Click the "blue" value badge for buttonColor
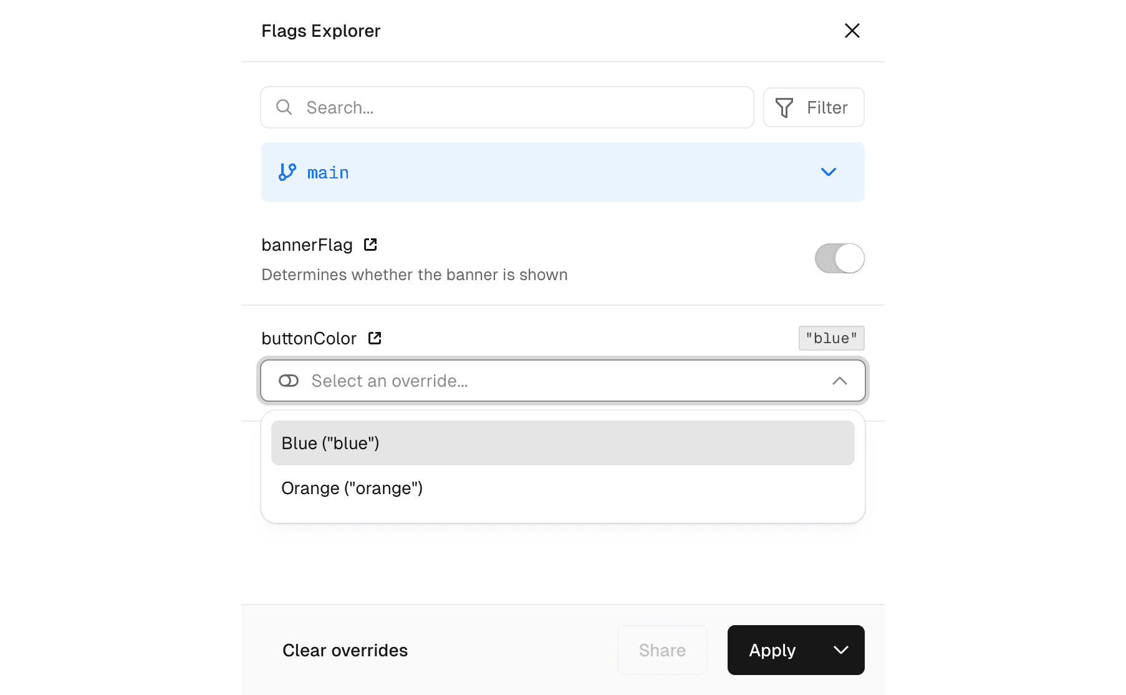 coord(831,338)
